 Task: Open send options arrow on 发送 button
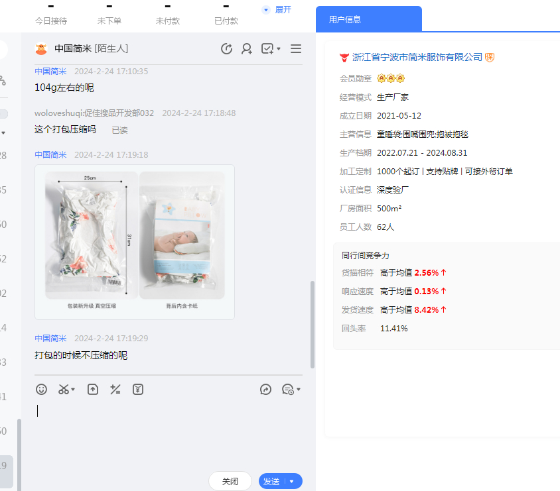(292, 481)
